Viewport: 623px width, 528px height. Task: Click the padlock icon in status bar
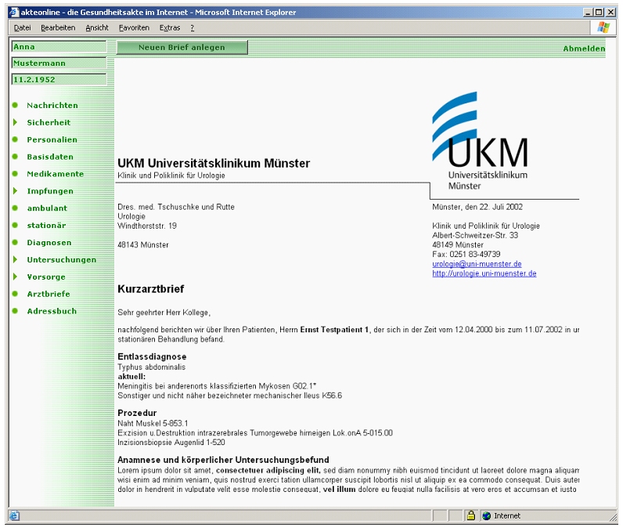pyautogui.click(x=471, y=515)
